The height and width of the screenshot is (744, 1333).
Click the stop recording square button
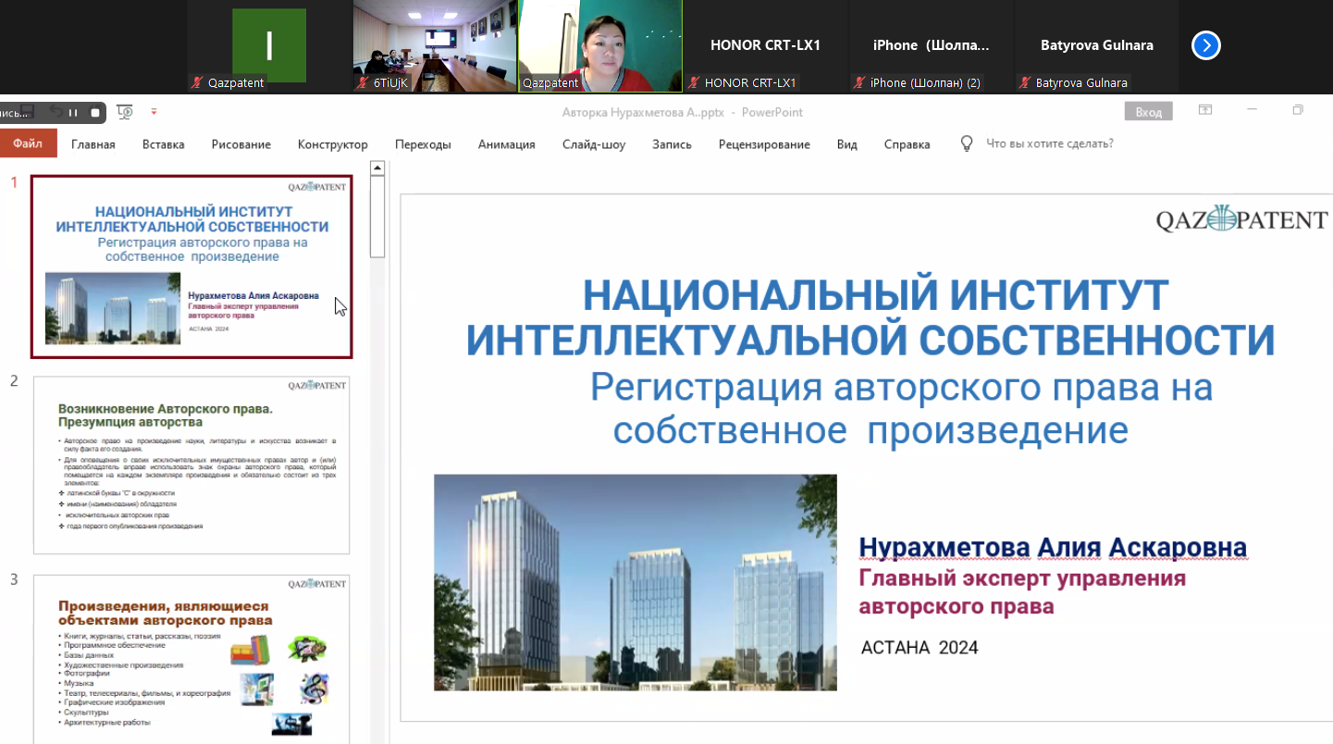(95, 113)
